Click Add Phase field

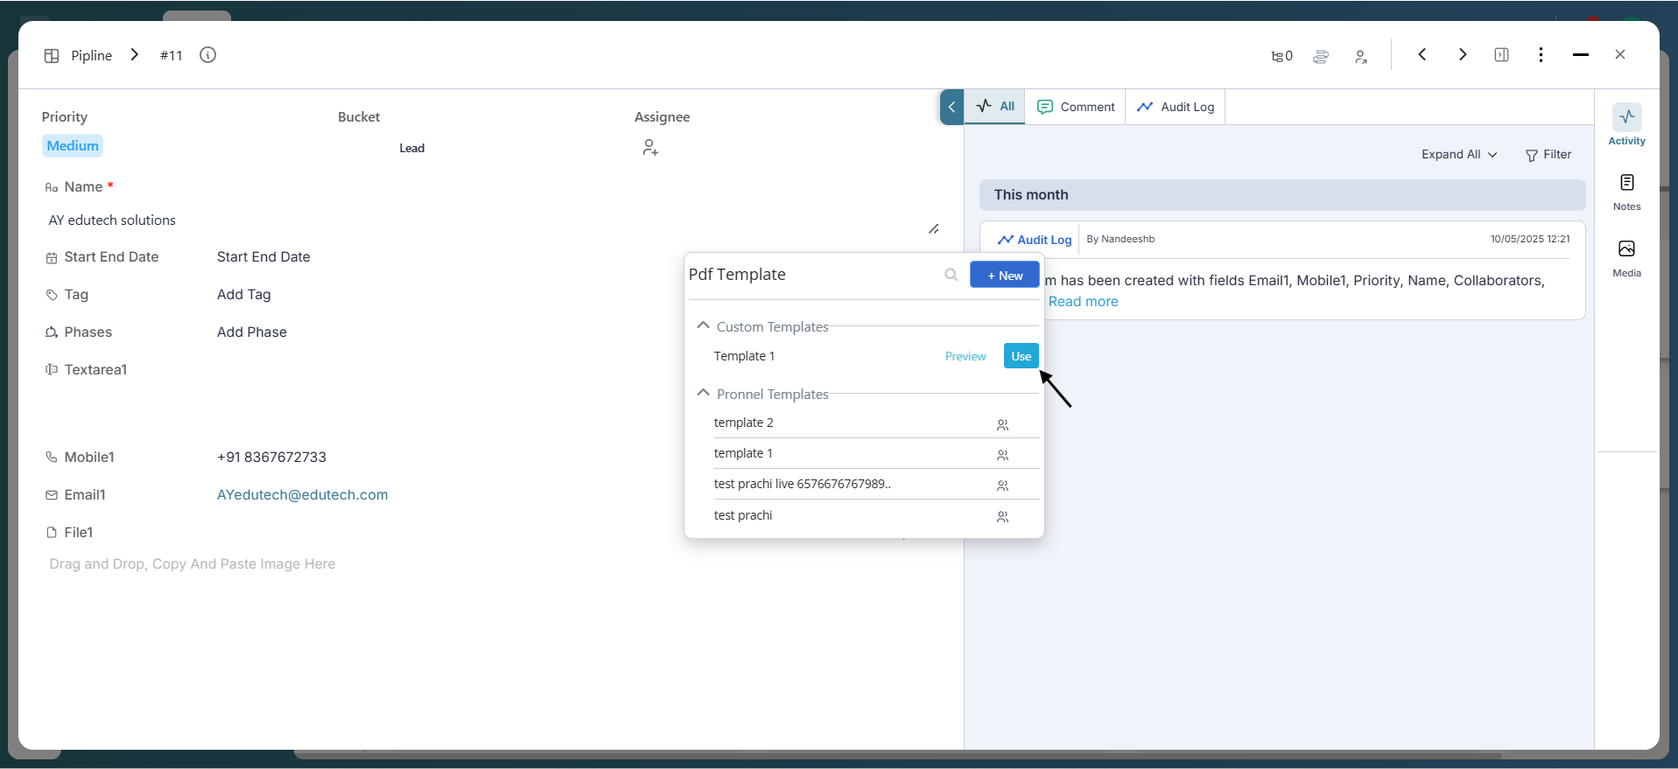point(252,332)
